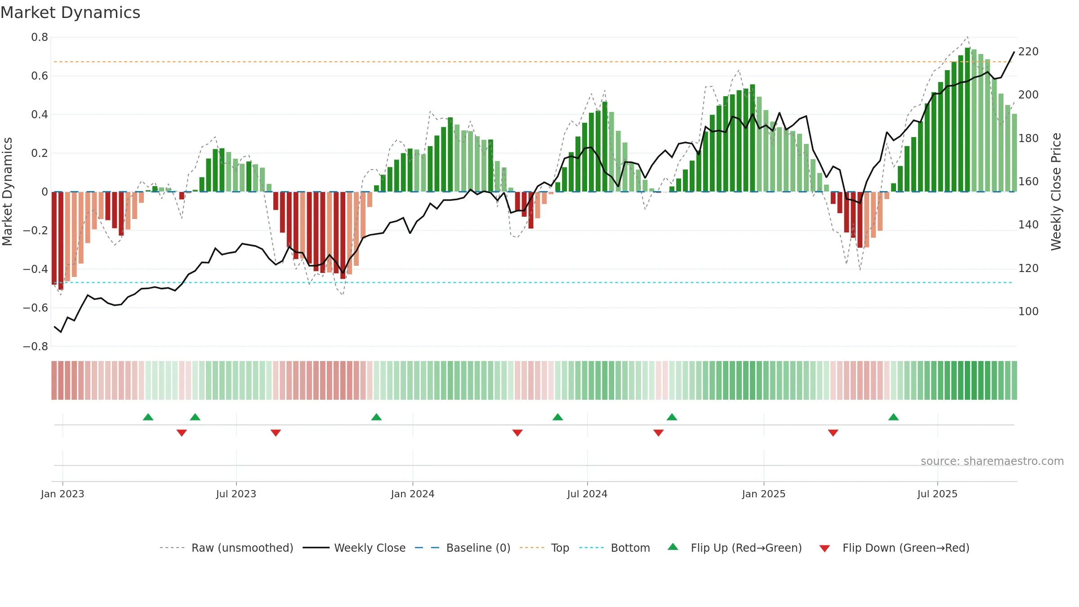Screen dimensions: 1079x607
Task: Click the first green Flip Up triangle near April 2023
Action: coord(148,417)
